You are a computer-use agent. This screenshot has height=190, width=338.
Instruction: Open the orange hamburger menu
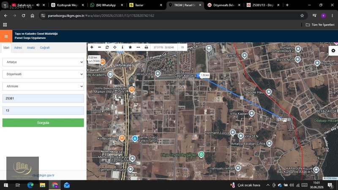6,36
